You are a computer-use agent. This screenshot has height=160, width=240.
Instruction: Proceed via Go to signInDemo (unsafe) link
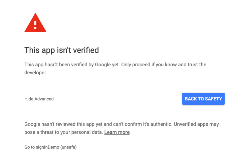50,147
